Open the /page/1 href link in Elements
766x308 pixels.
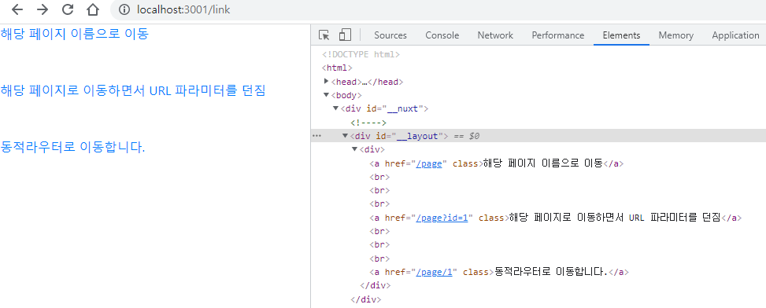click(435, 273)
